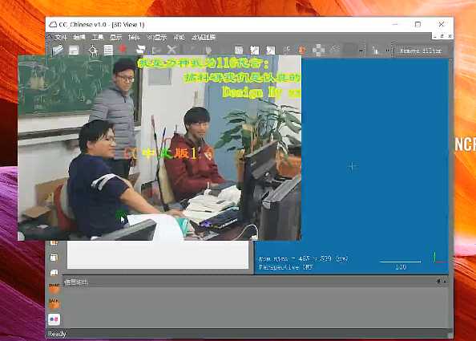Click the first white image-style toolbar icon

pos(239,50)
